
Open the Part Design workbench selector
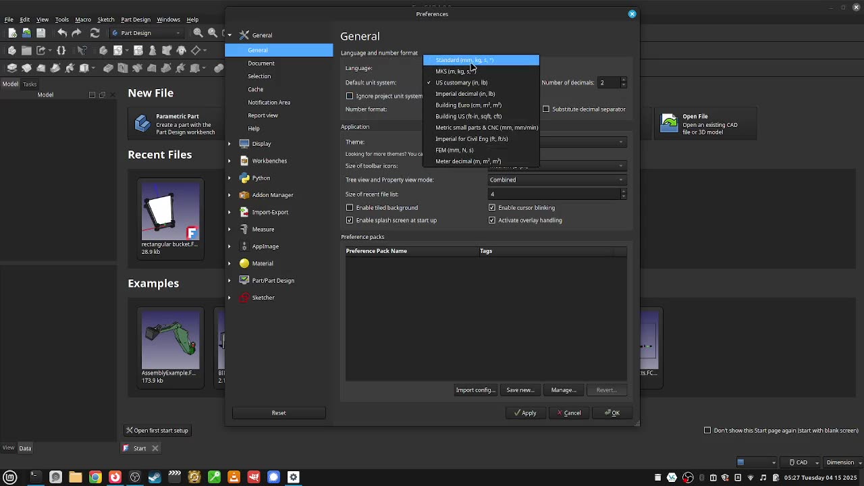pos(146,33)
